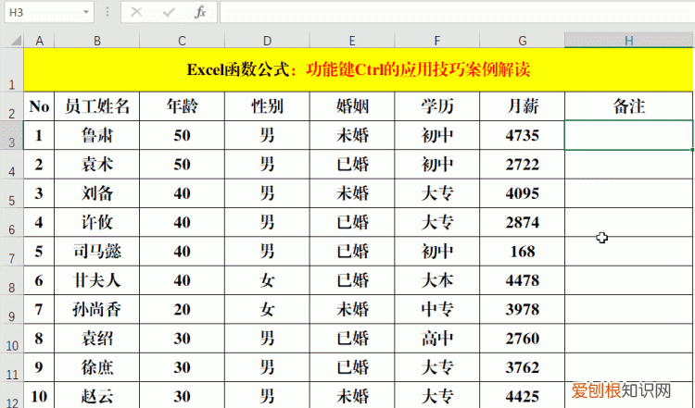Click into the formula bar input area

[x=457, y=12]
